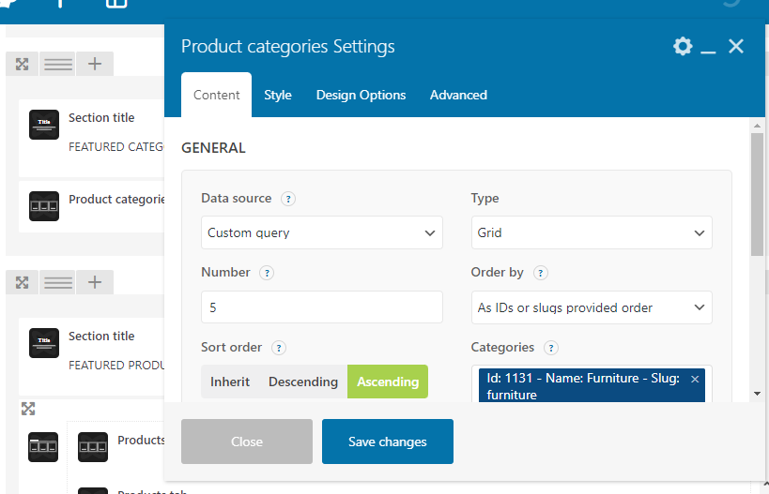Click the Save changes button
The width and height of the screenshot is (769, 494).
[388, 442]
